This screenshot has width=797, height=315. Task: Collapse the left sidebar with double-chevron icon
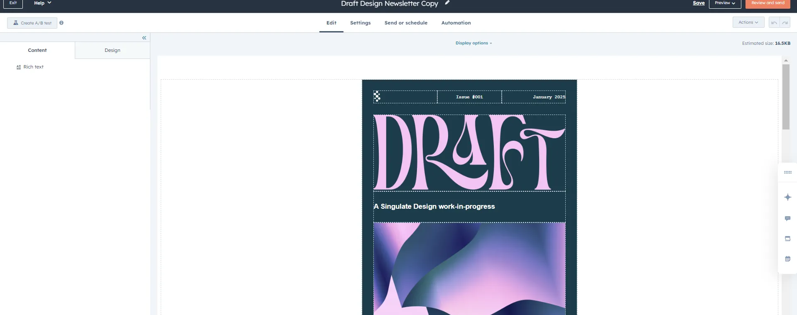pos(144,38)
